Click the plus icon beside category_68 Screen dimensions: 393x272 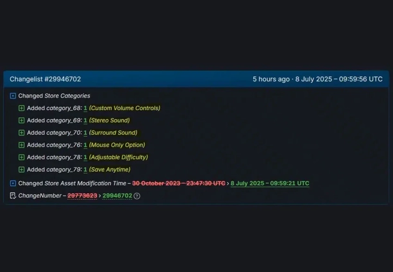click(22, 108)
